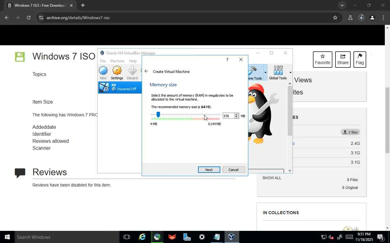Switch to VirtualBox on the taskbar

click(x=232, y=237)
